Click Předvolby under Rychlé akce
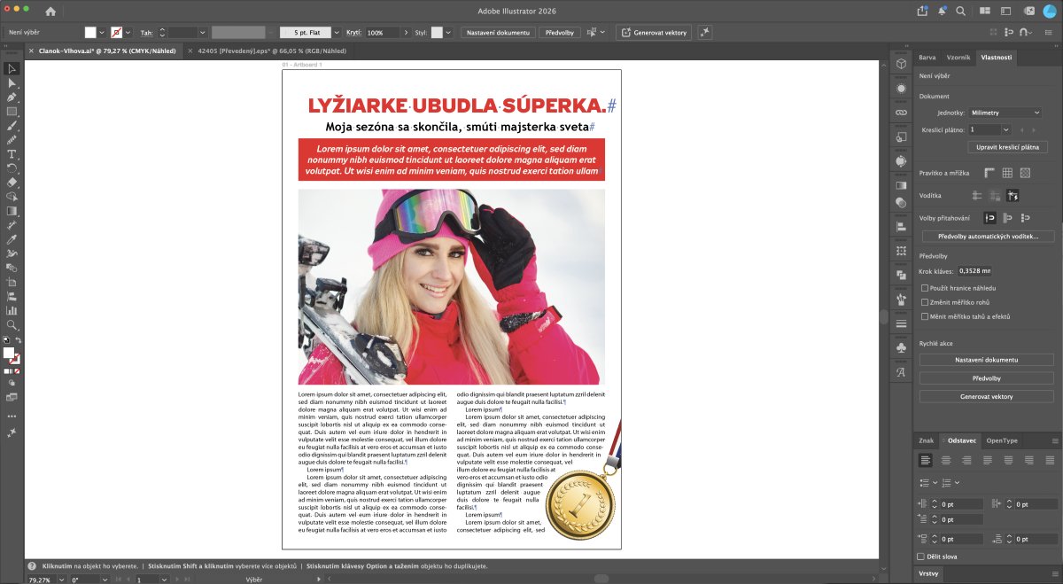This screenshot has width=1063, height=584. 987,378
